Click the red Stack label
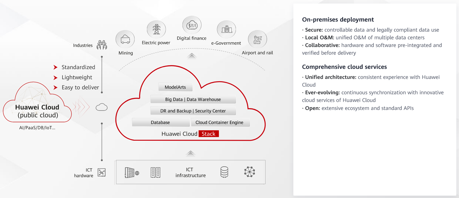The height and width of the screenshot is (198, 459). pos(209,134)
